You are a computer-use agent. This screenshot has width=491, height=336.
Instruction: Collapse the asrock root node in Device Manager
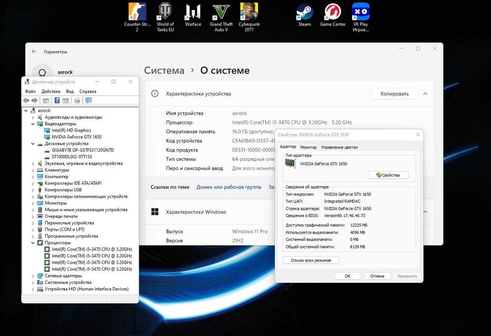click(x=26, y=110)
